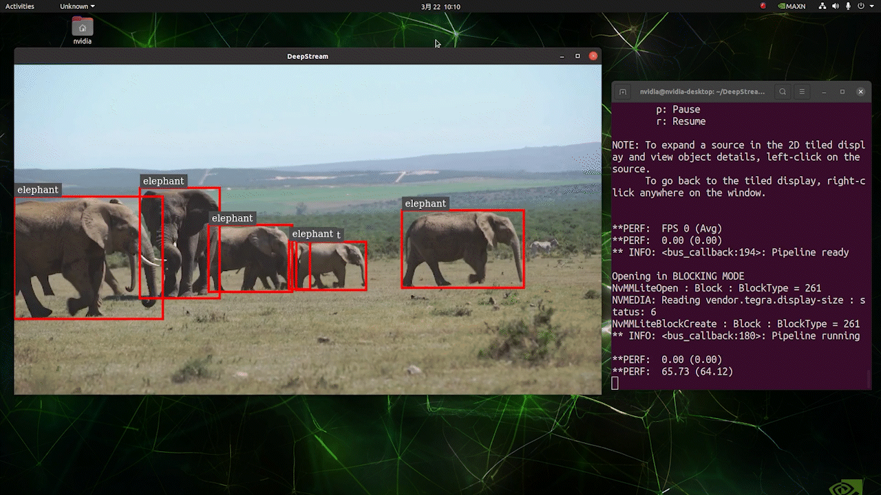The height and width of the screenshot is (495, 881).
Task: Open the terminal hamburger menu
Action: click(802, 91)
